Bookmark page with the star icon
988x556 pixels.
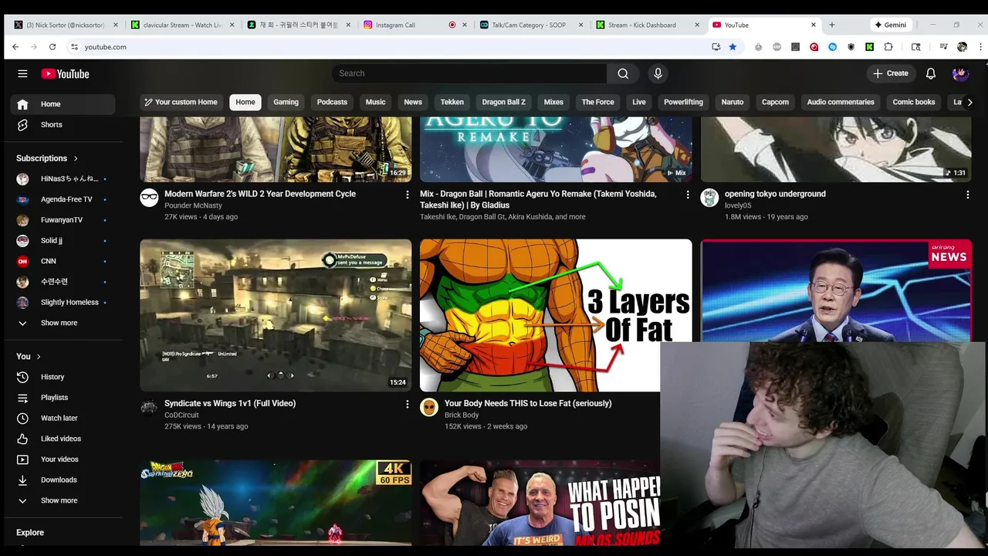click(x=733, y=47)
